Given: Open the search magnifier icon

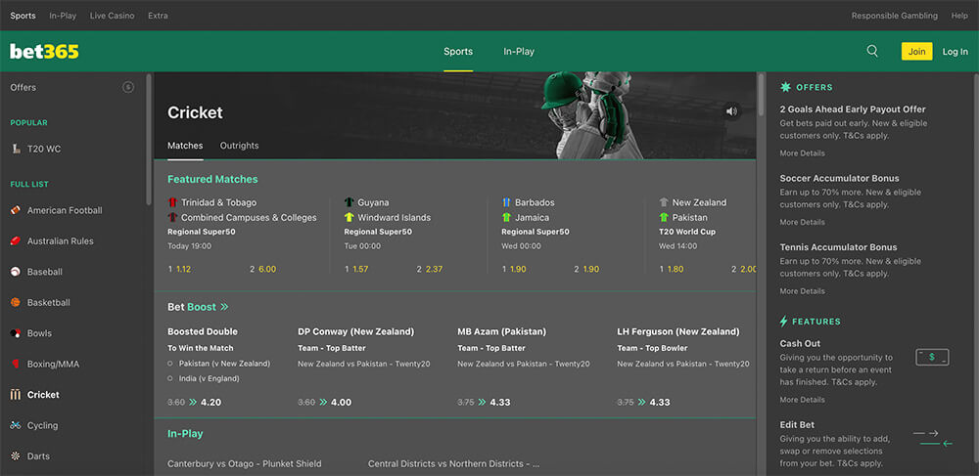Looking at the screenshot, I should click(872, 51).
